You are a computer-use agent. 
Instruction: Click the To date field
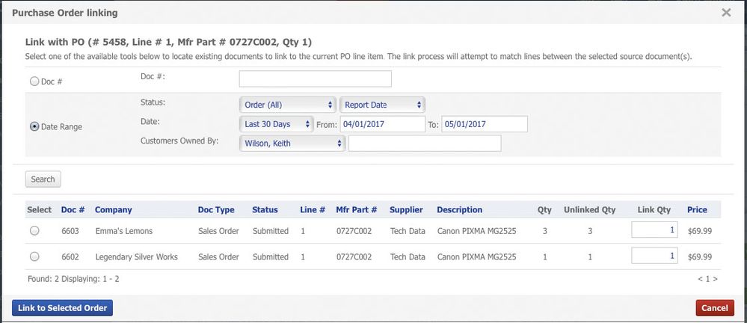(485, 124)
